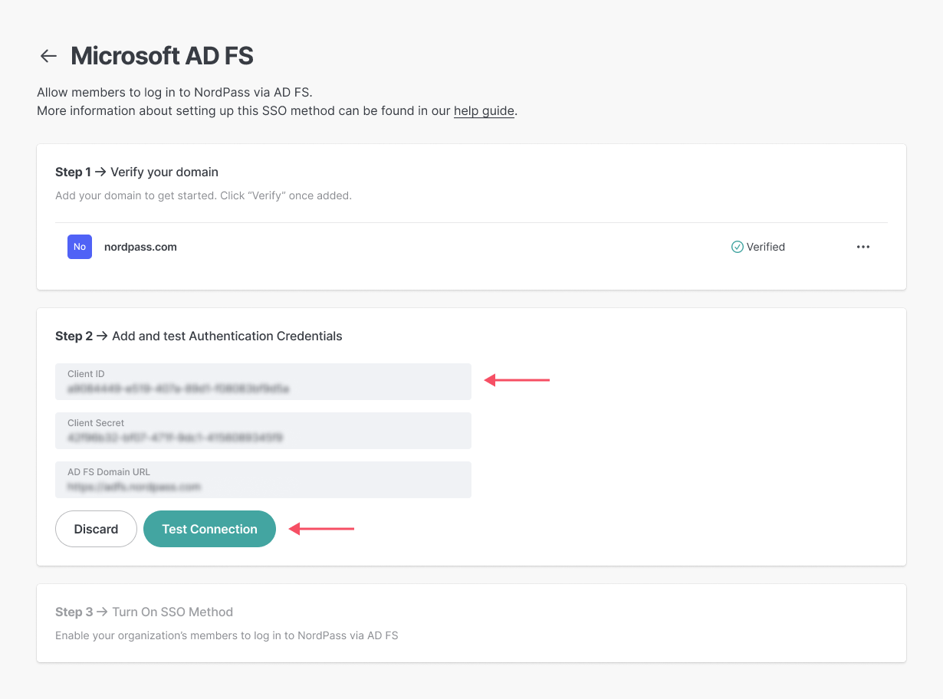Click the Microsoft AD FS page heading

(162, 56)
